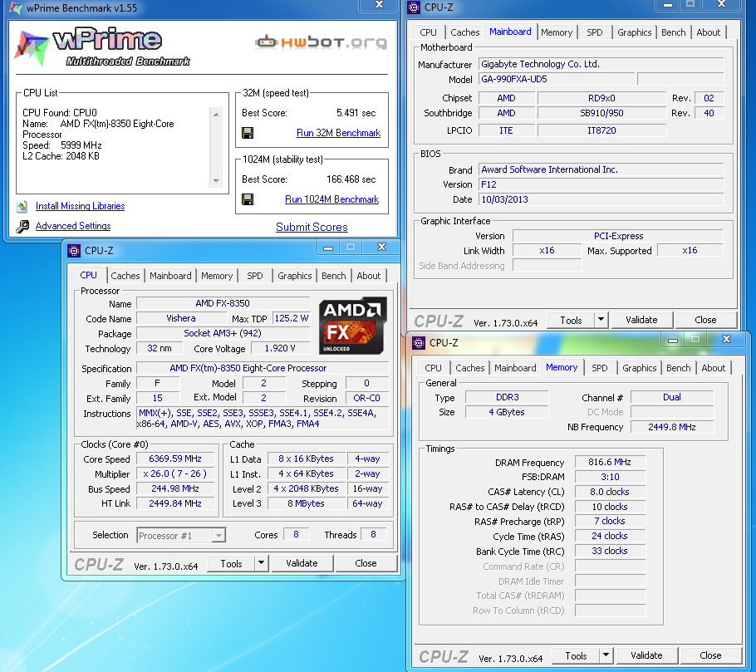
Task: Click Tools button in Memory window
Action: pyautogui.click(x=577, y=655)
